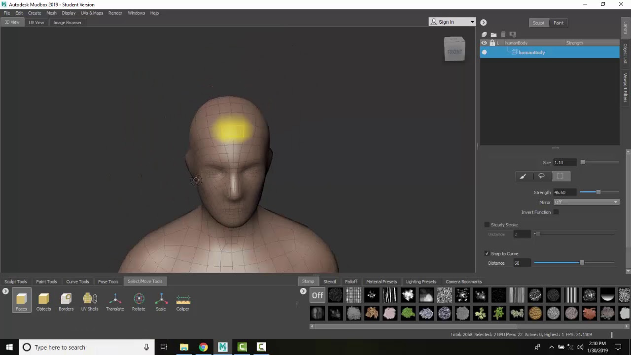Open the Mirror dropdown set to Off

pyautogui.click(x=586, y=202)
